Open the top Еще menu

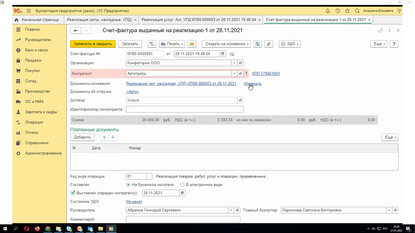(x=379, y=44)
